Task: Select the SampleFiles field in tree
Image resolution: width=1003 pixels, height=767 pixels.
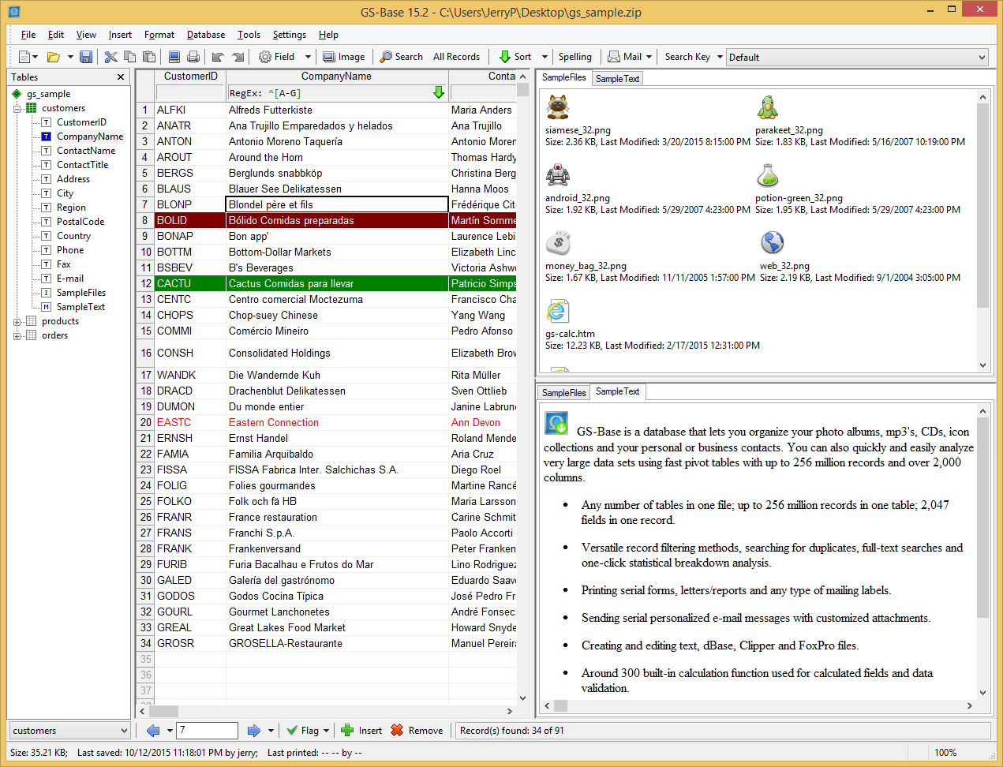Action: (81, 293)
